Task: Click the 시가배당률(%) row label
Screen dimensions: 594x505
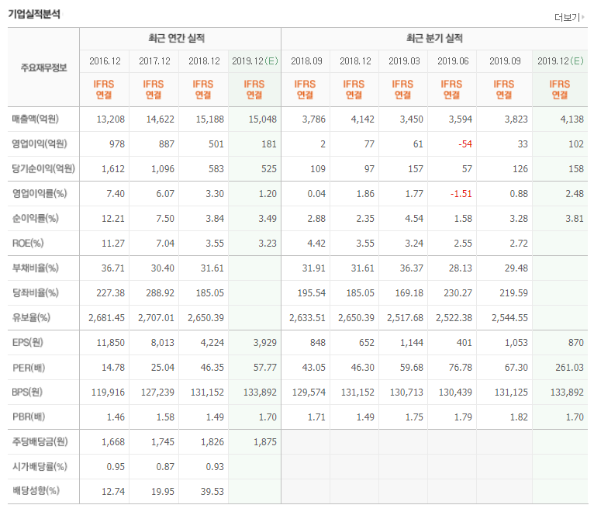Action: point(40,466)
